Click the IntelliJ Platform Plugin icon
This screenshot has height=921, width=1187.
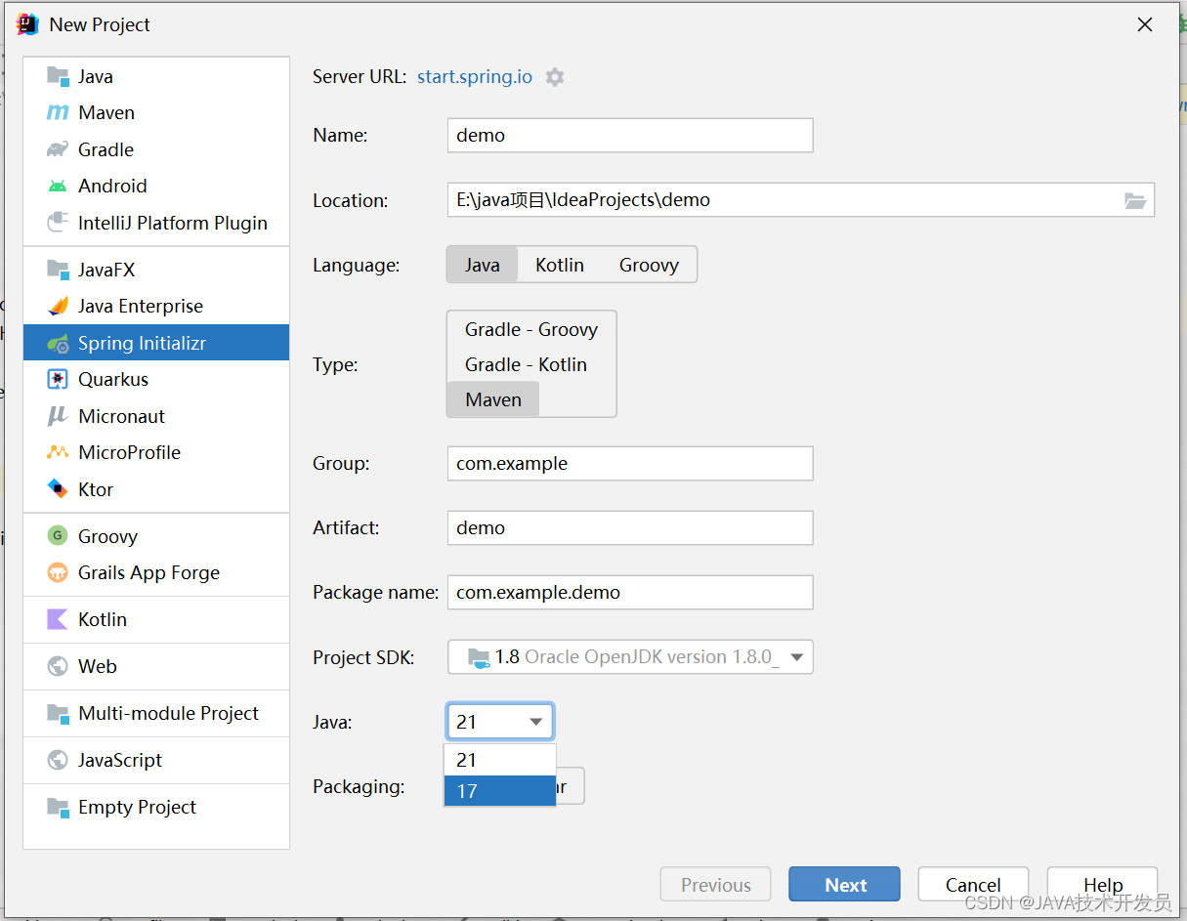pos(59,223)
